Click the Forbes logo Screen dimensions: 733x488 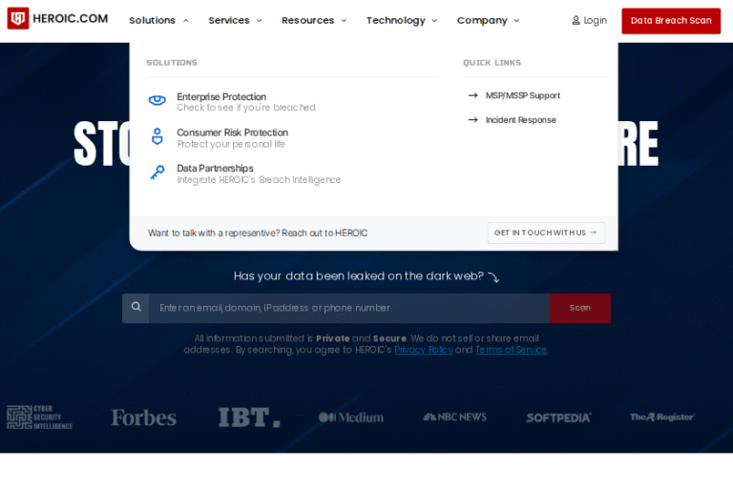(143, 417)
